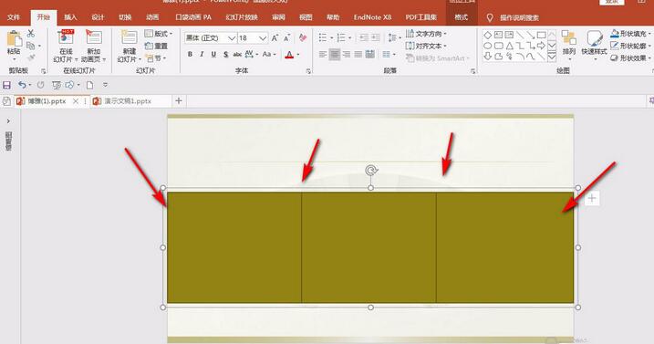This screenshot has height=344, width=654.
Task: Open the 文件 menu
Action: [14, 17]
